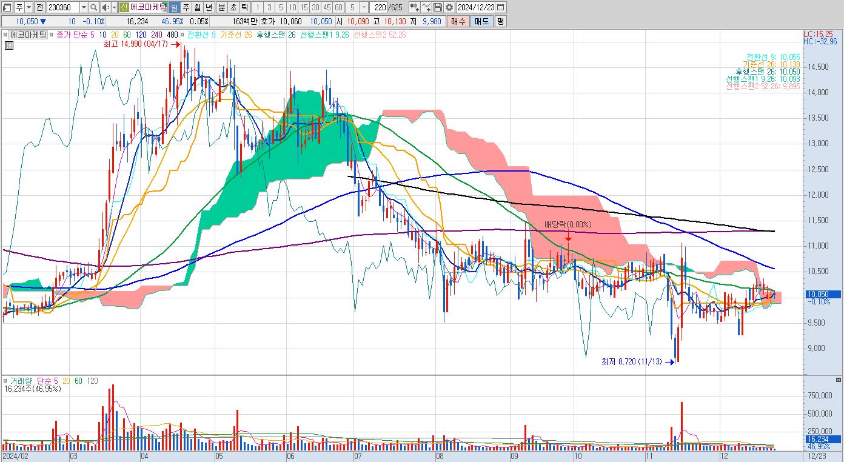Toggle the 거래량 volume legend marker
Screen dimensions: 844x462
click(6, 381)
